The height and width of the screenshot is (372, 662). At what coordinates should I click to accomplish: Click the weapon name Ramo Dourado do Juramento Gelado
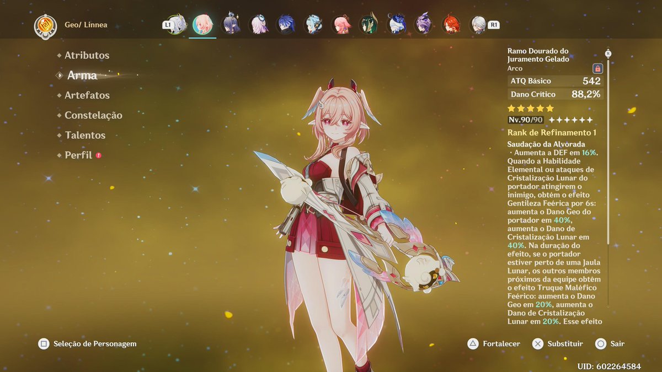tap(538, 55)
